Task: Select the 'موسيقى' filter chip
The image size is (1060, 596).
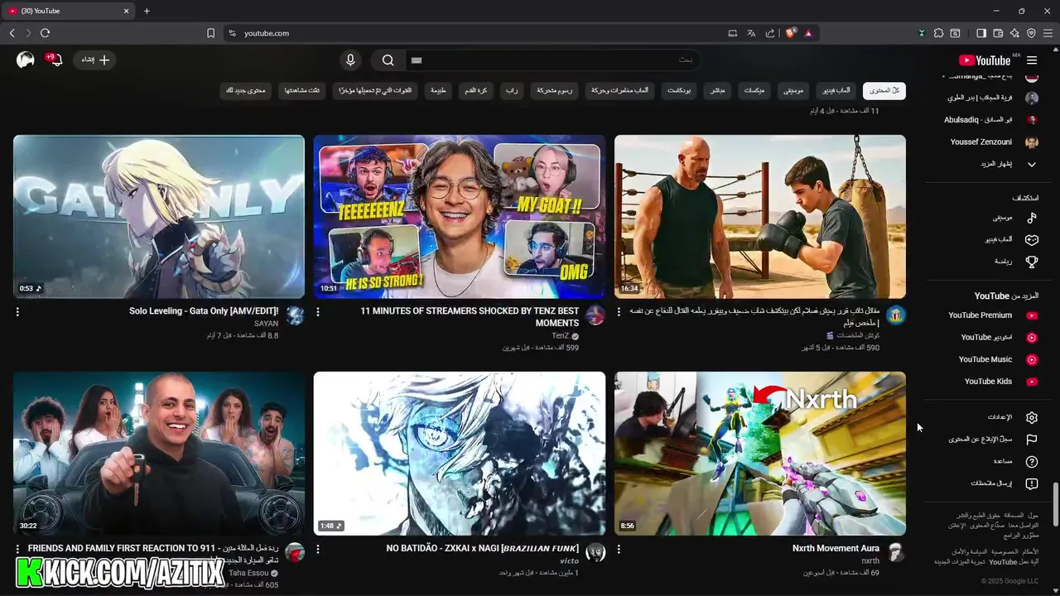Action: (793, 90)
